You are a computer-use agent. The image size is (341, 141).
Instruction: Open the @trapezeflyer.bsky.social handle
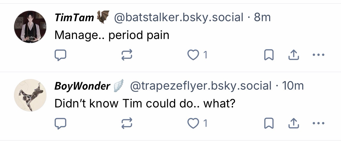tap(200, 86)
